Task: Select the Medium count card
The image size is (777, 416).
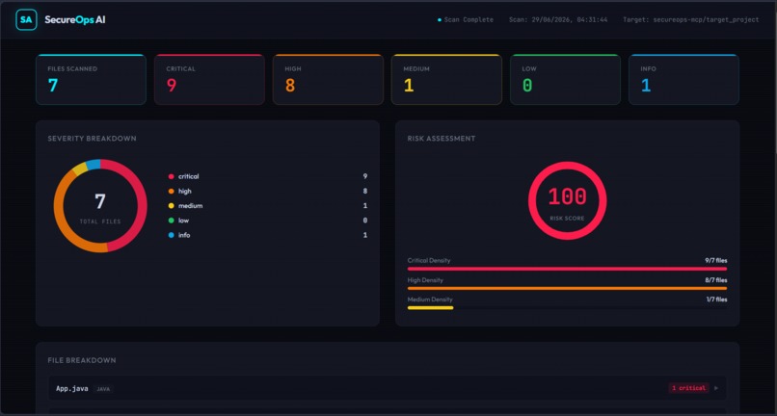Action: (446, 80)
